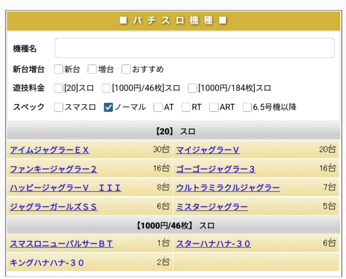This screenshot has height=279, width=346.
Task: Click the 【20】 スロ section header
Action: (173, 131)
